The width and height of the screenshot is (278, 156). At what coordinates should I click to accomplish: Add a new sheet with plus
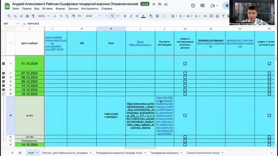[13, 153]
